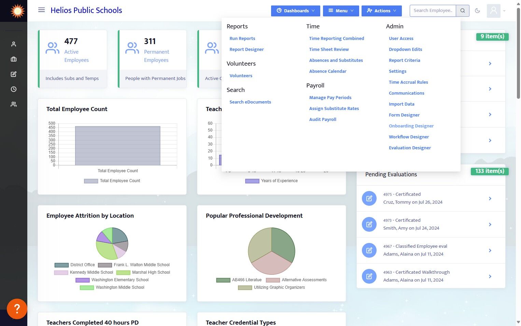The width and height of the screenshot is (521, 326).
Task: Toggle Years of Experience legend visibility
Action: 271,181
